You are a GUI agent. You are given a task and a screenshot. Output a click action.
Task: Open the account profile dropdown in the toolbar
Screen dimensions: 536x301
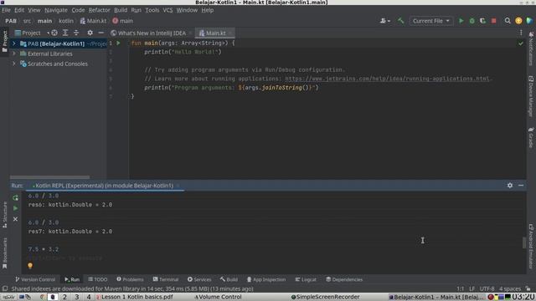[x=385, y=21]
